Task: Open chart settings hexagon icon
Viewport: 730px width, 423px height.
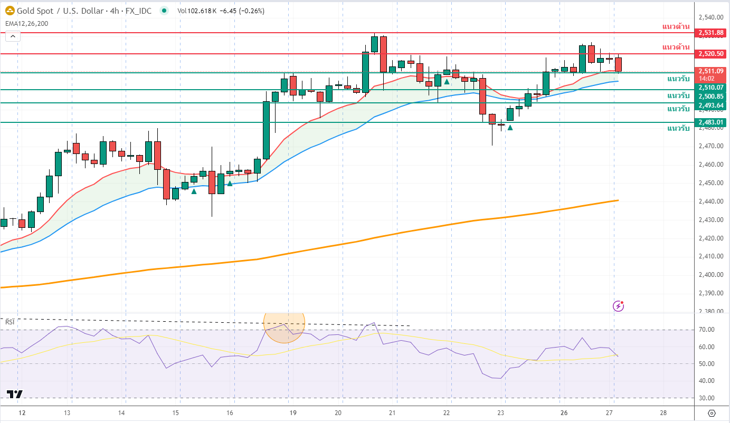Action: (712, 413)
